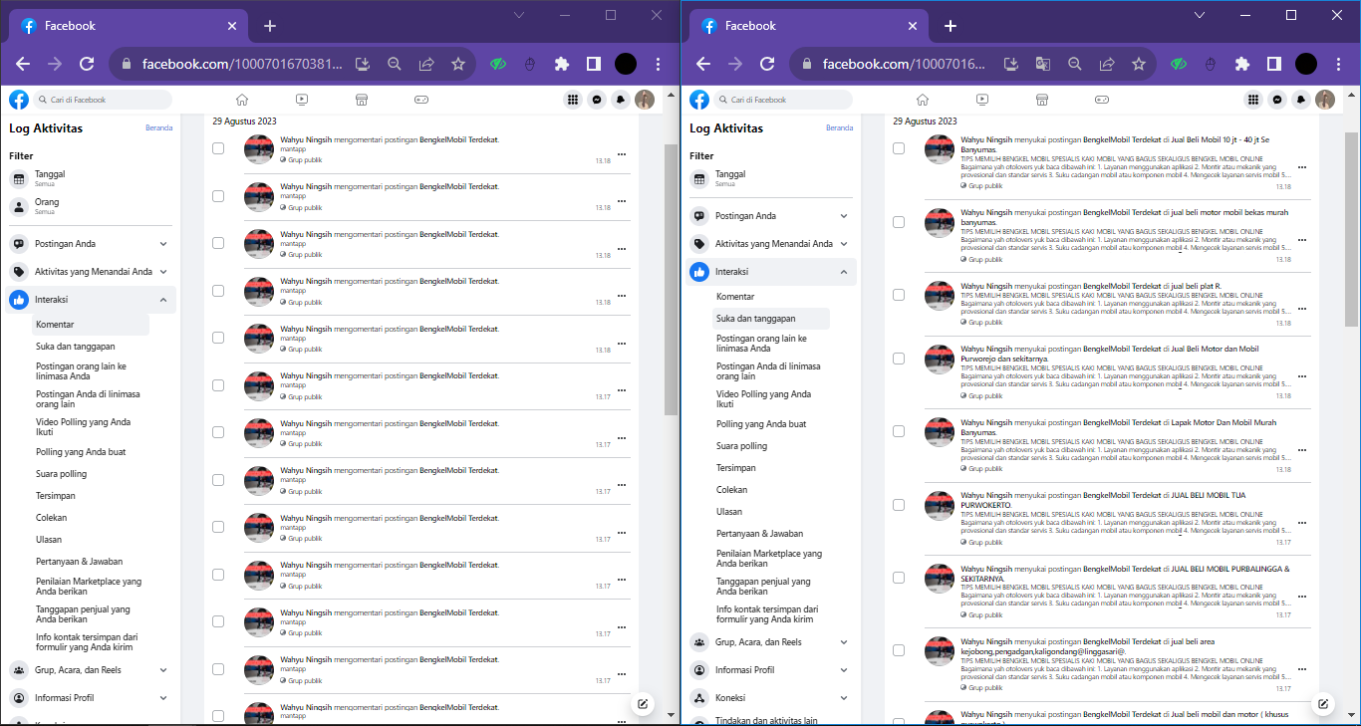Open new message compose icon in right window
1361x726 pixels.
1323,704
